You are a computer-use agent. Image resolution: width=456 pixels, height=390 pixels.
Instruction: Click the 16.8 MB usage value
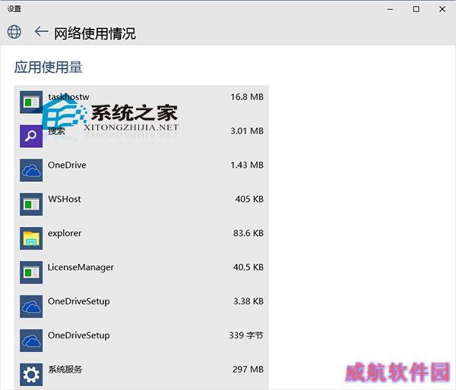pyautogui.click(x=247, y=96)
